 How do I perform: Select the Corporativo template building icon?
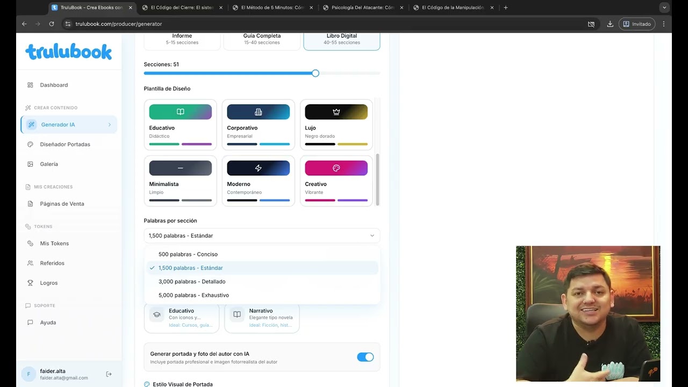(x=259, y=112)
